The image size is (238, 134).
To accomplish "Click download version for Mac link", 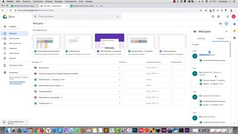I will click(16, 122).
